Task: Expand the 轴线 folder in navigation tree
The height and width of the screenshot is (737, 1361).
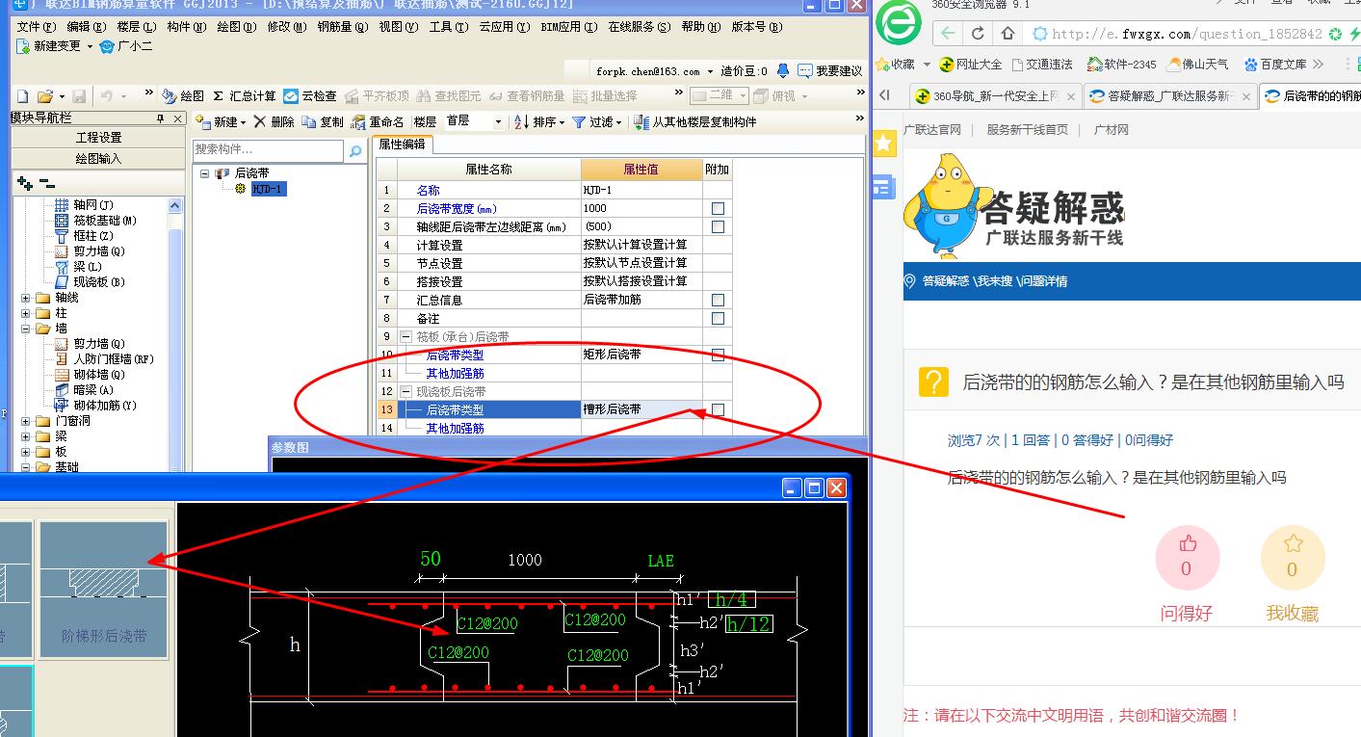Action: click(x=26, y=298)
